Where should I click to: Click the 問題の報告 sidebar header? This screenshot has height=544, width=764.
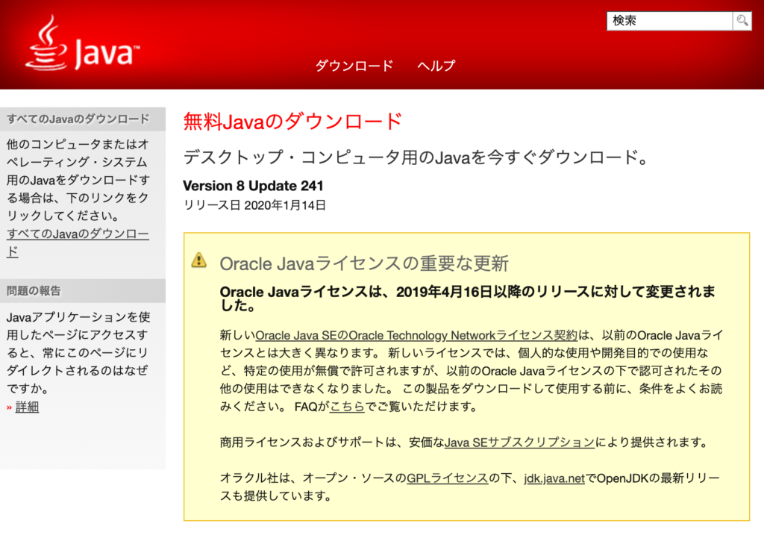click(83, 291)
